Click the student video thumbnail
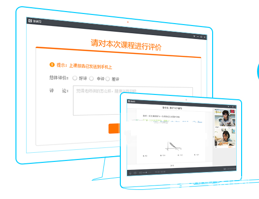The image size is (259, 199). [225, 137]
